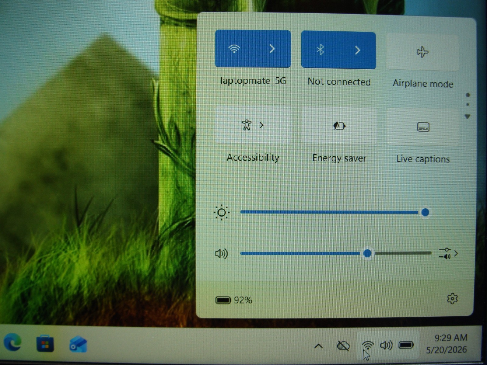
Task: Click the volume slider track
Action: [x=336, y=253]
